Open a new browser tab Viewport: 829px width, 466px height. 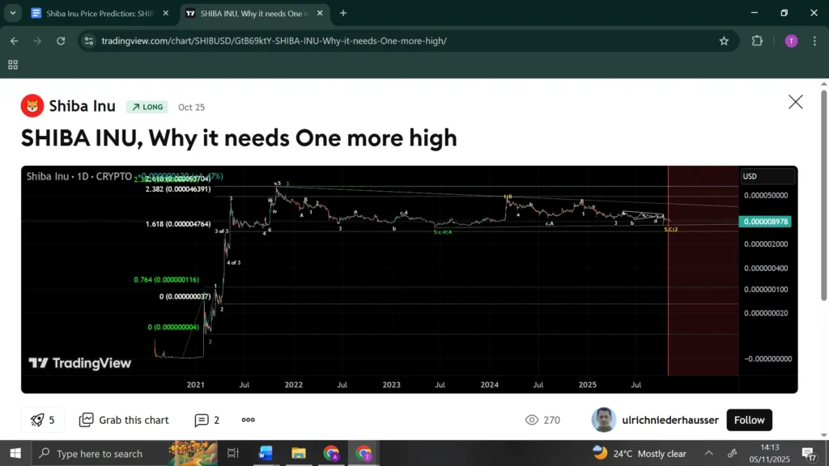click(x=343, y=13)
